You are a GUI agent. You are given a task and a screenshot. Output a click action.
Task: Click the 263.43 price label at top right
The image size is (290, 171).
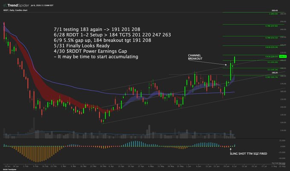pos(275,11)
